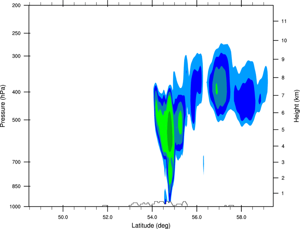300x229 pixels.
Task: Pick the 8 km height label
Action: coord(283,78)
